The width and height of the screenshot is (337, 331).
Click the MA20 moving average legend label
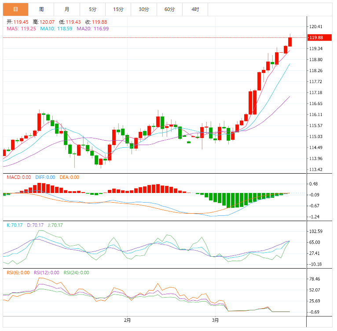coord(92,29)
